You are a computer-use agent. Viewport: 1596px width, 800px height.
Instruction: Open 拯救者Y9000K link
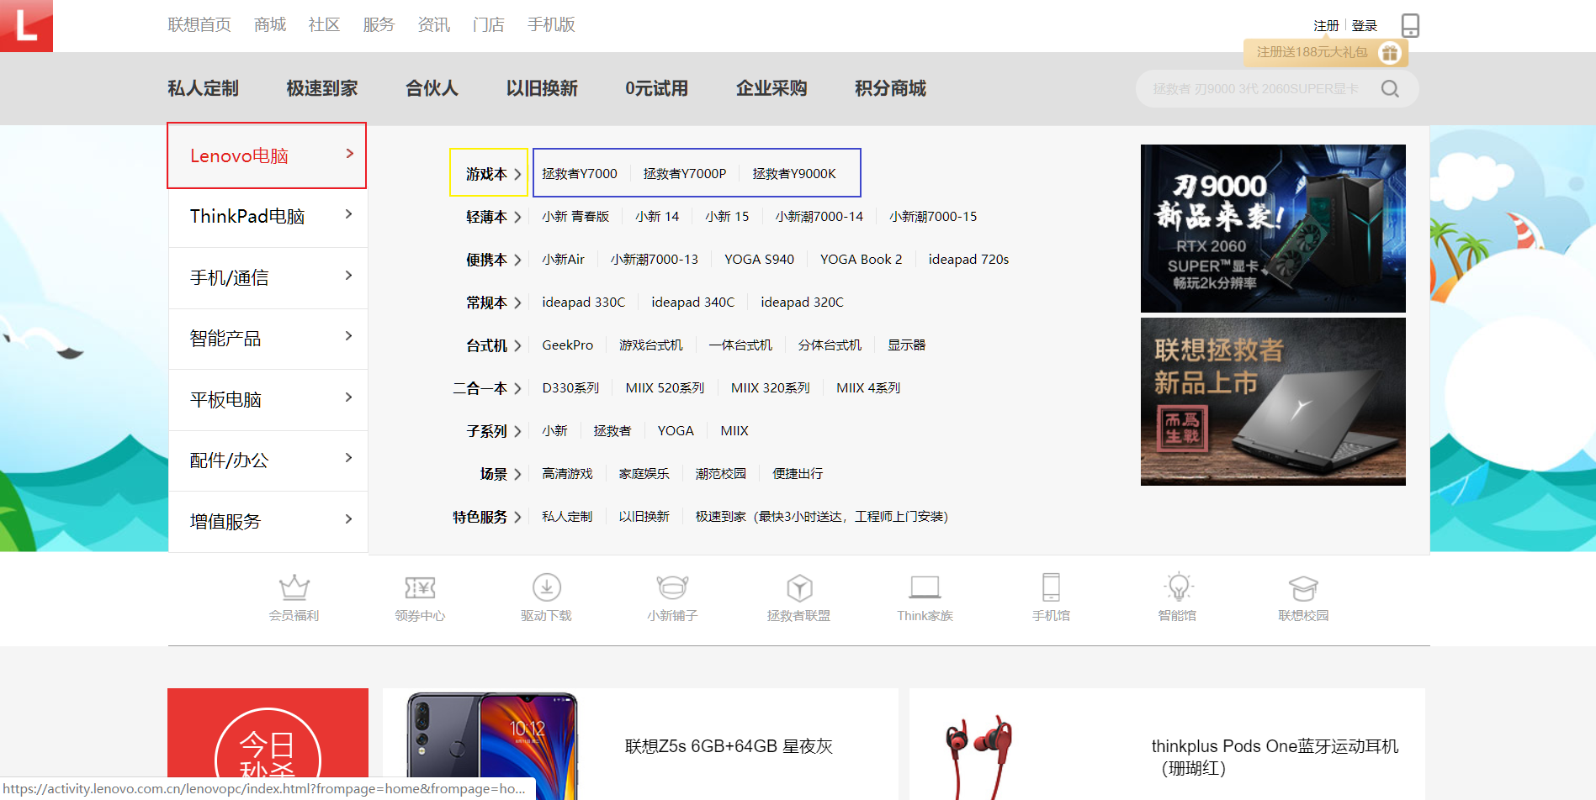(793, 173)
